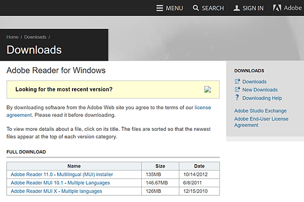Open the MENU navigation item
The width and height of the screenshot is (304, 202).
click(174, 8)
